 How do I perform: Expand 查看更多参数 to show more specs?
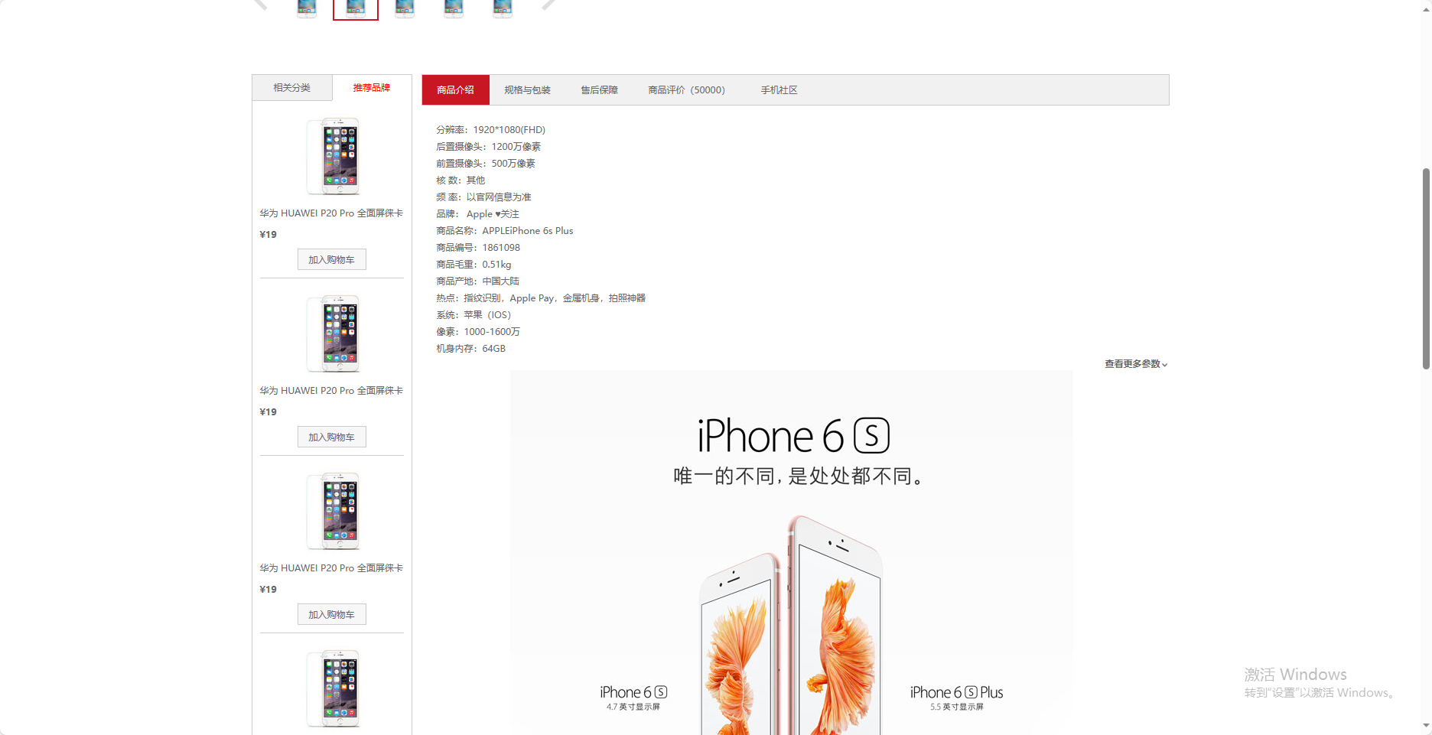[x=1136, y=364]
